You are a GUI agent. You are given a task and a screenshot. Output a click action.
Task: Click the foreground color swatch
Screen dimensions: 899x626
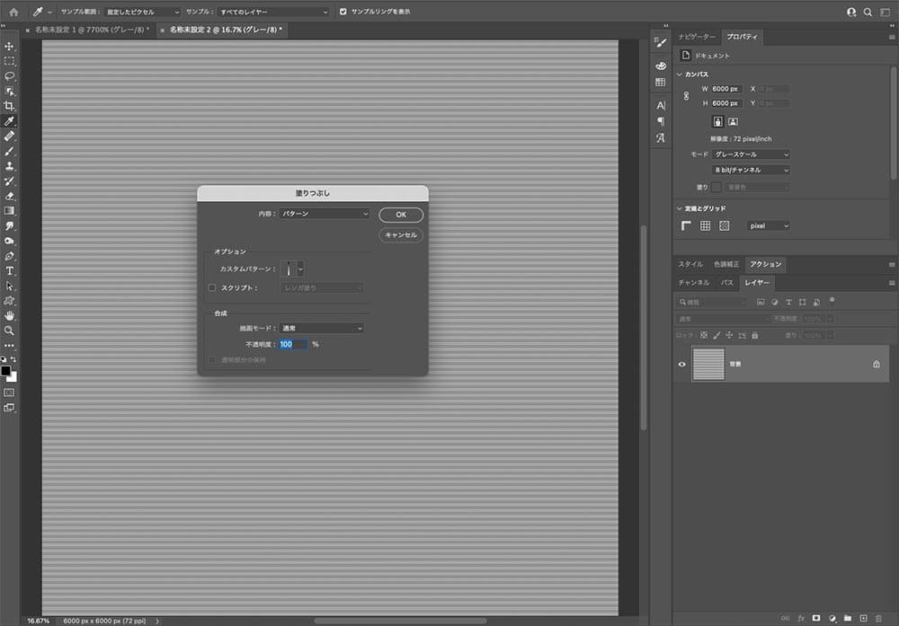pos(5,371)
